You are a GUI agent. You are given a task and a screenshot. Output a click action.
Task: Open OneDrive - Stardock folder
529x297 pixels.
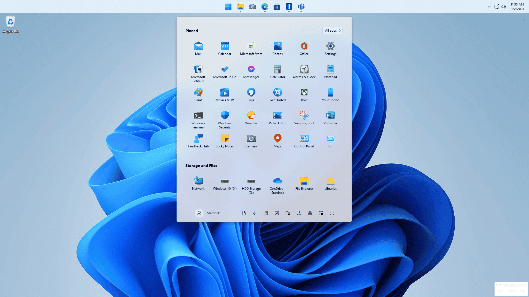277,185
